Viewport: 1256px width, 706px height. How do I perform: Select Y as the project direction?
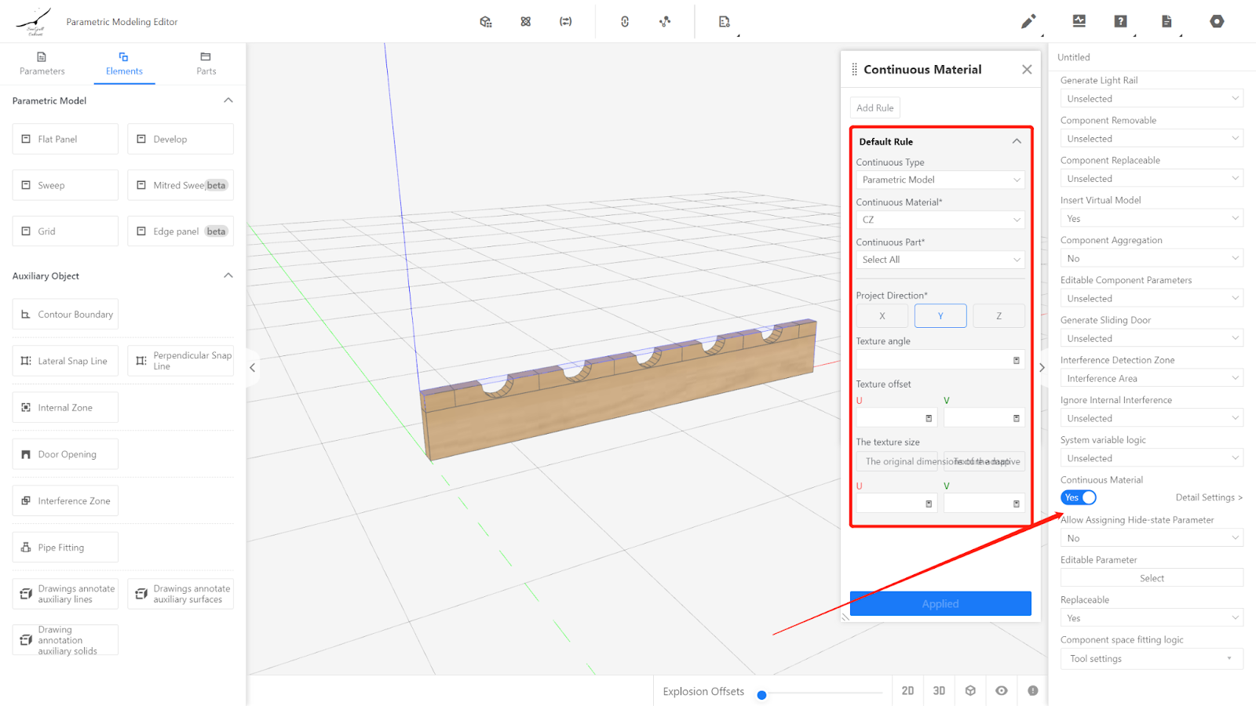940,316
